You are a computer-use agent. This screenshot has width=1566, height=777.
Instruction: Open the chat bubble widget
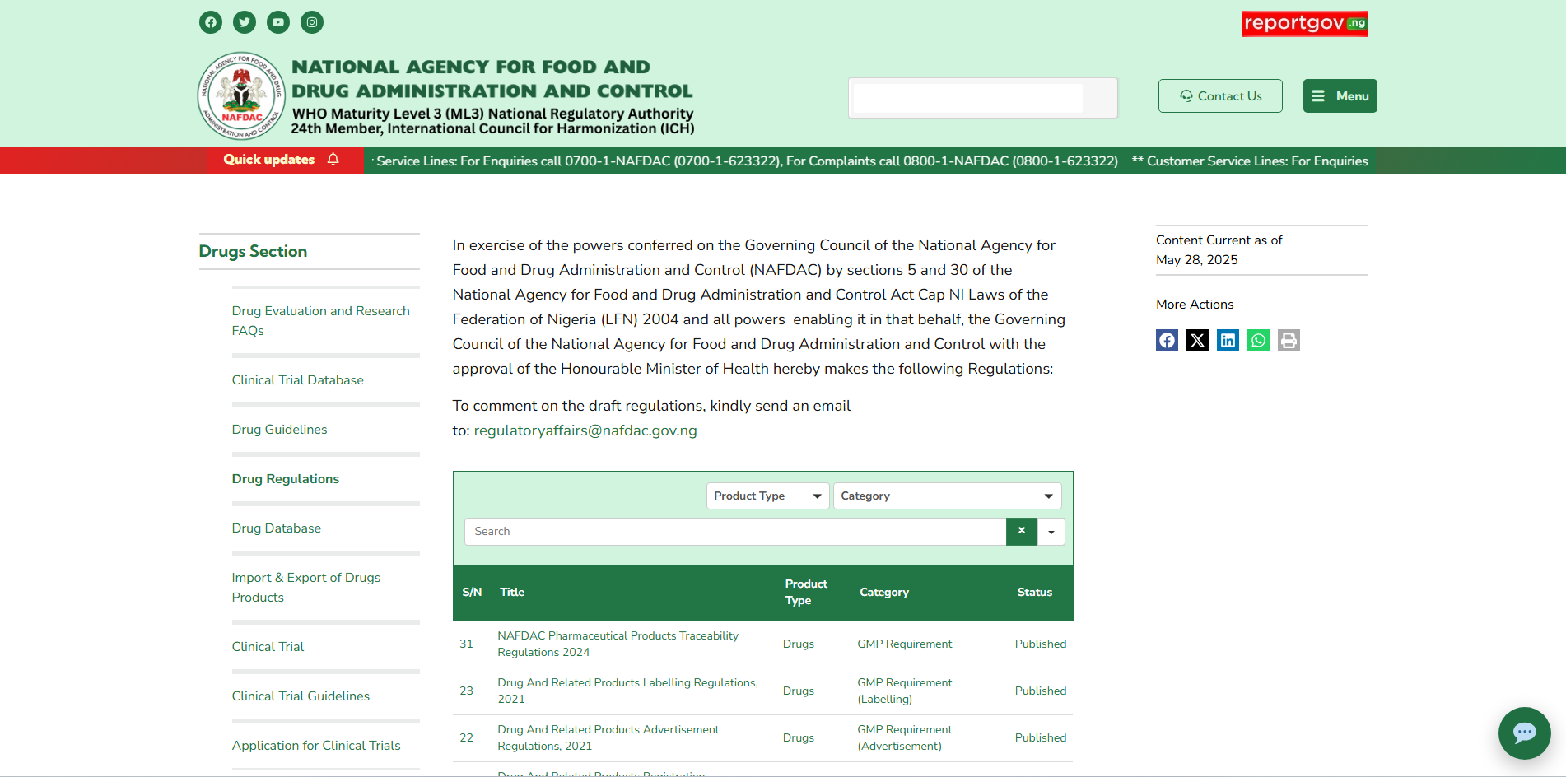point(1524,733)
